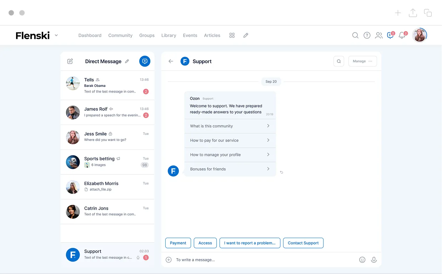Image resolution: width=442 pixels, height=274 pixels.
Task: Open the chat messages icon with badge
Action: pos(390,35)
